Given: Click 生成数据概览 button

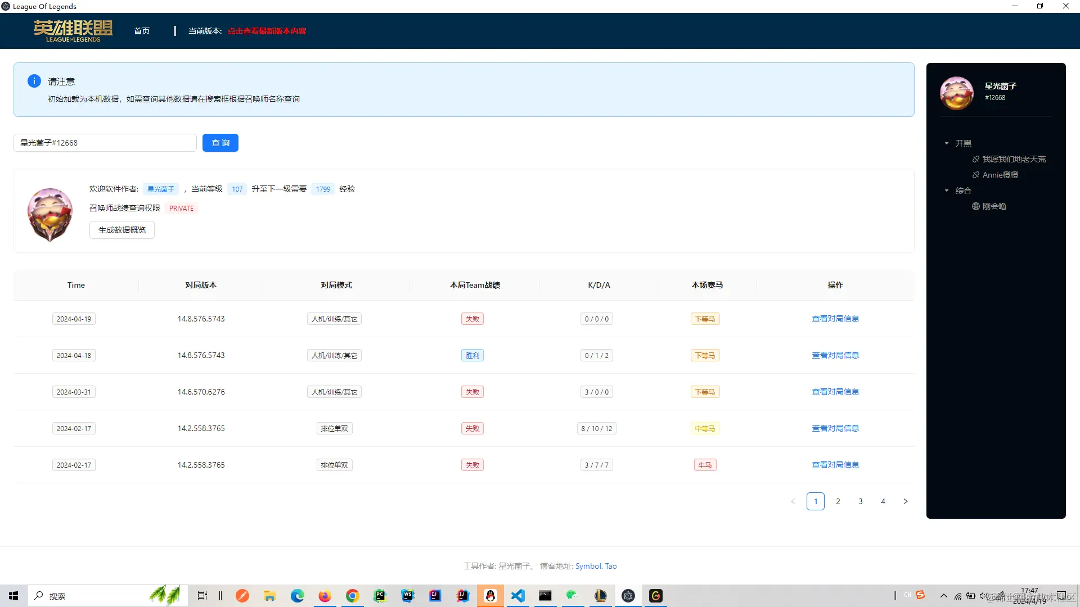Looking at the screenshot, I should [121, 230].
